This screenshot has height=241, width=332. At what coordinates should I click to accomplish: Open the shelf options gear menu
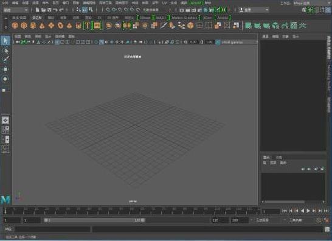(6, 27)
